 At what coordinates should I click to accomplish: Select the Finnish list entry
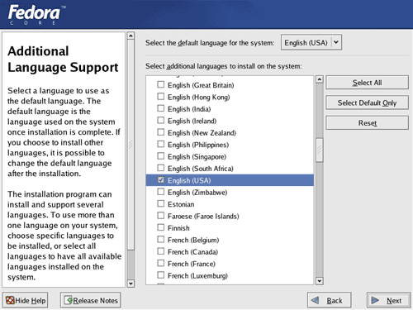pos(230,228)
